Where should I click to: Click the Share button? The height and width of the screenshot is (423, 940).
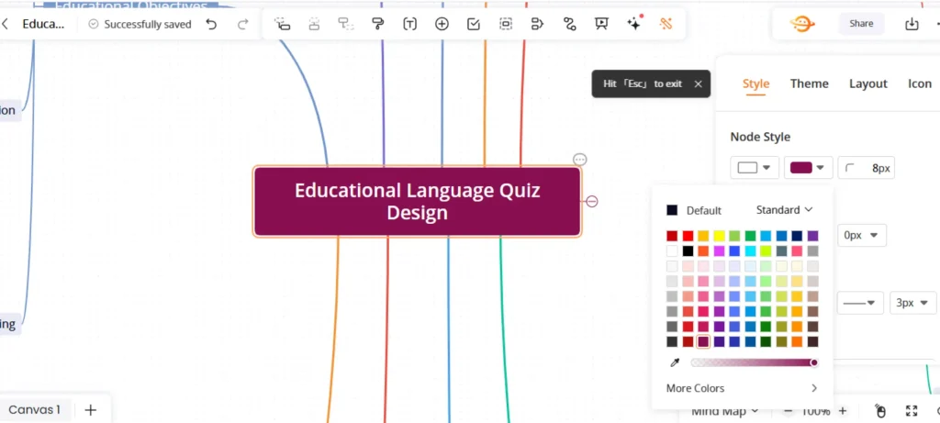(x=861, y=24)
